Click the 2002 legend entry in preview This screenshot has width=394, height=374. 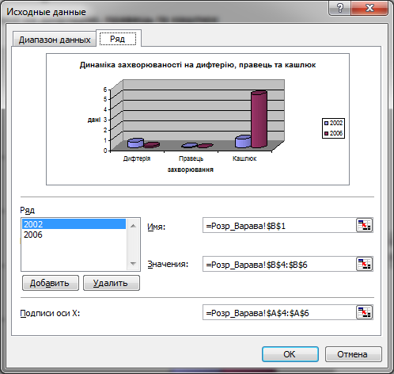pyautogui.click(x=333, y=123)
